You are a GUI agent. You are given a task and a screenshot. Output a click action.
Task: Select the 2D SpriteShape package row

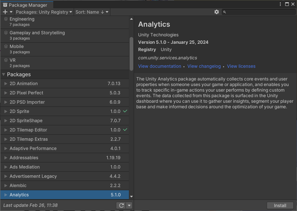pos(64,121)
